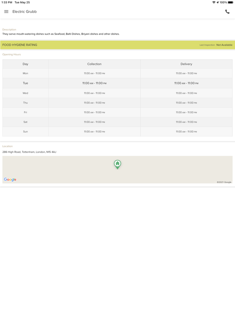Click Wednesday's Delivery hours

click(x=186, y=93)
